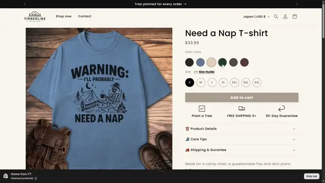Select size M

[201, 82]
